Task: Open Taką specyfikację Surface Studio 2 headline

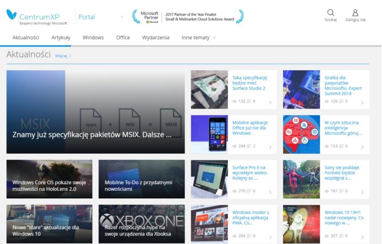Action: 249,83
